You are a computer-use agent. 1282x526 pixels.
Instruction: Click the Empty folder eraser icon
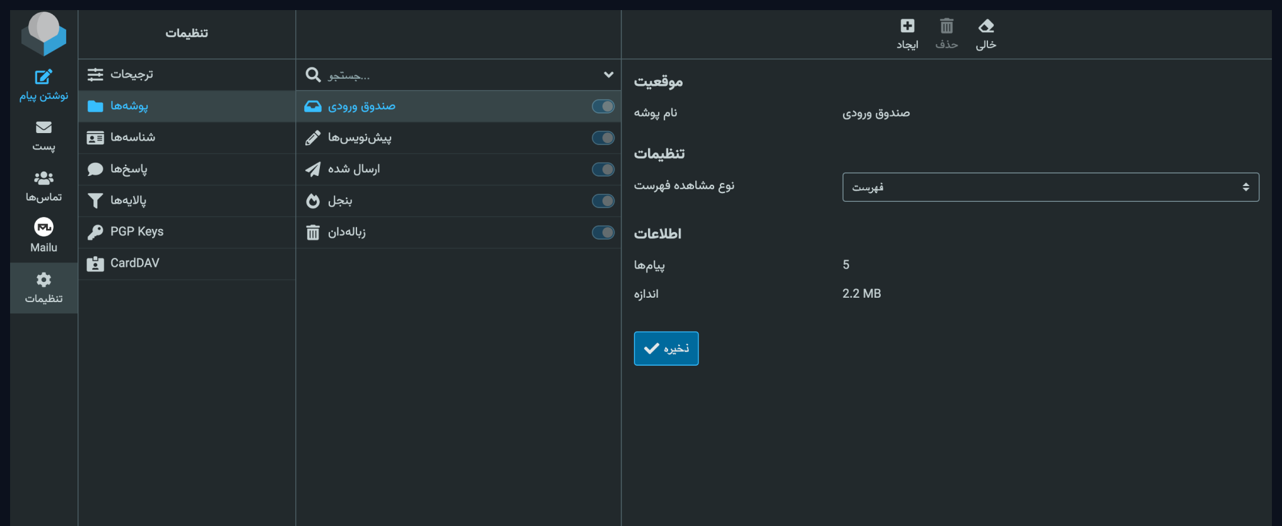[x=985, y=26]
